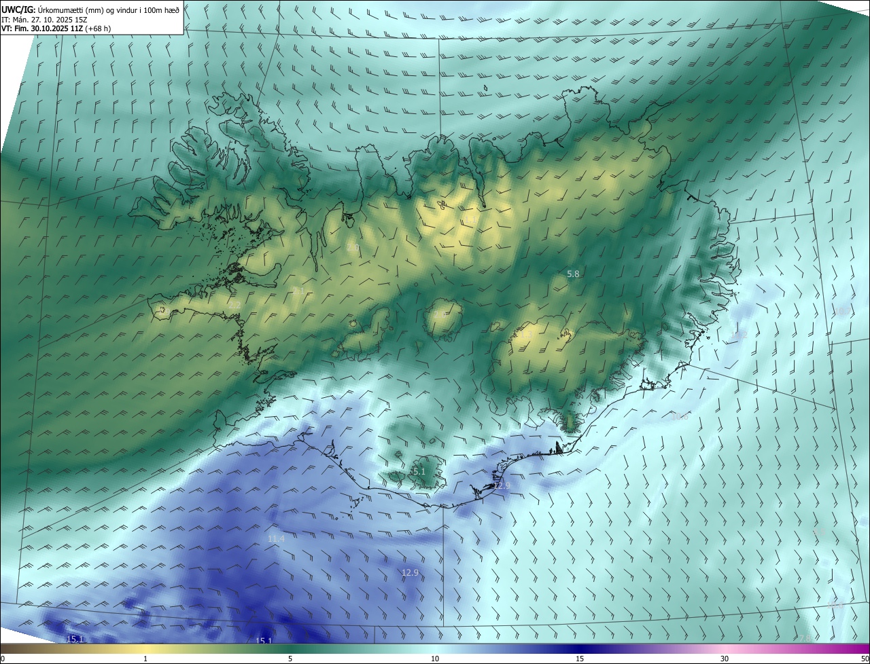Click the 12.9 label over open sea below 11.4

(x=410, y=572)
